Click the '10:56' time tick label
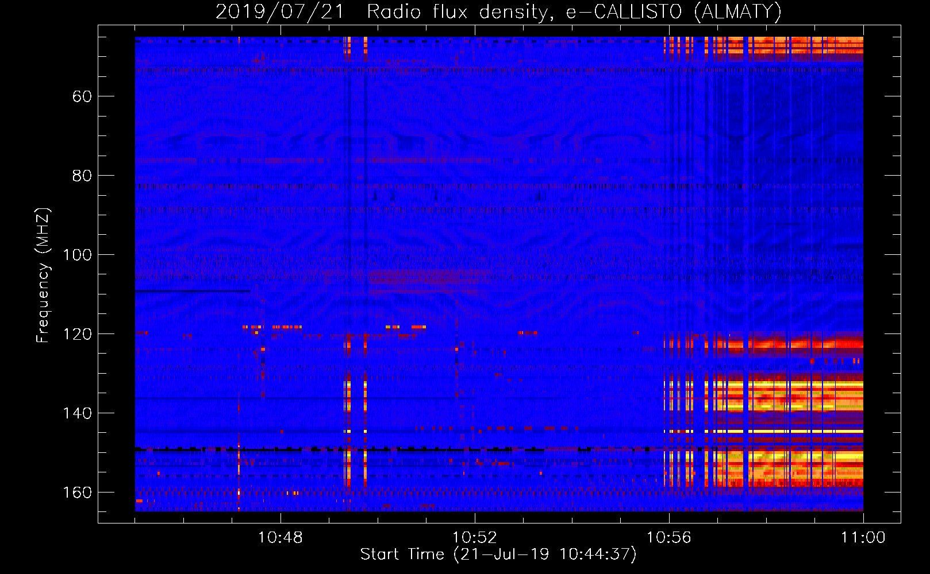The width and height of the screenshot is (930, 574). [669, 538]
